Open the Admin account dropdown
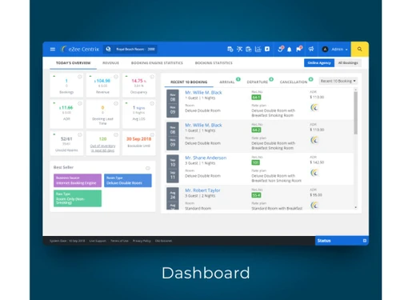400x300 pixels. [339, 50]
